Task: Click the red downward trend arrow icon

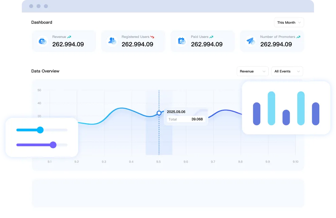Action: (x=152, y=37)
